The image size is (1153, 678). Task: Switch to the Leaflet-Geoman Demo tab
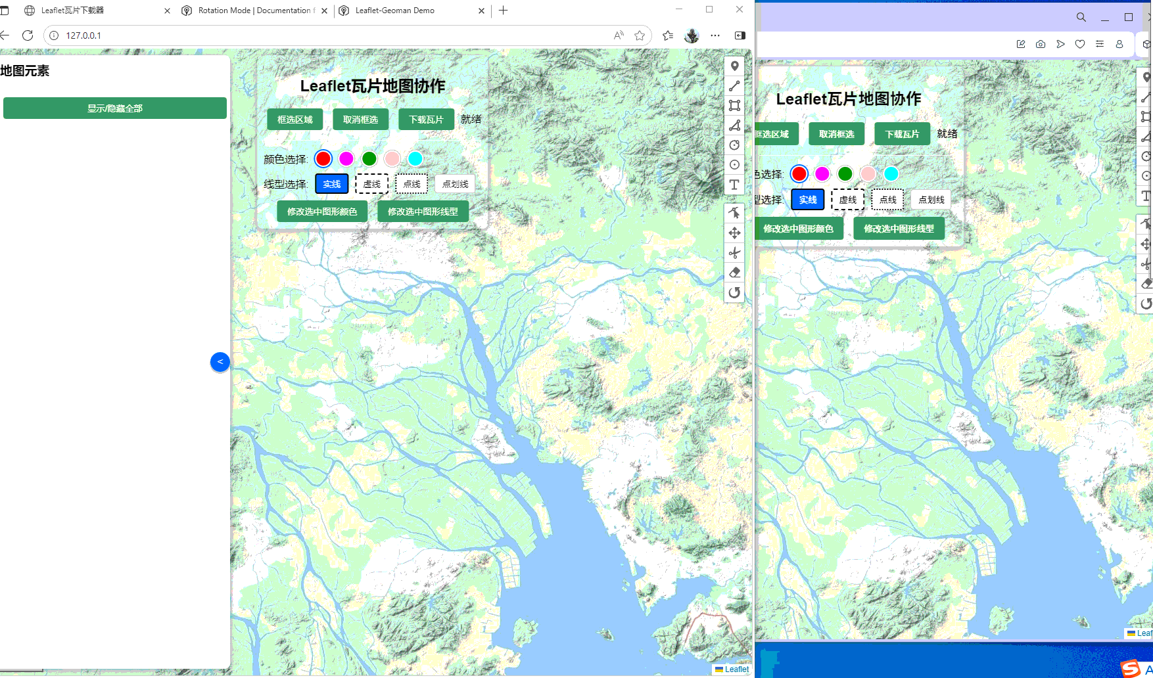click(412, 11)
